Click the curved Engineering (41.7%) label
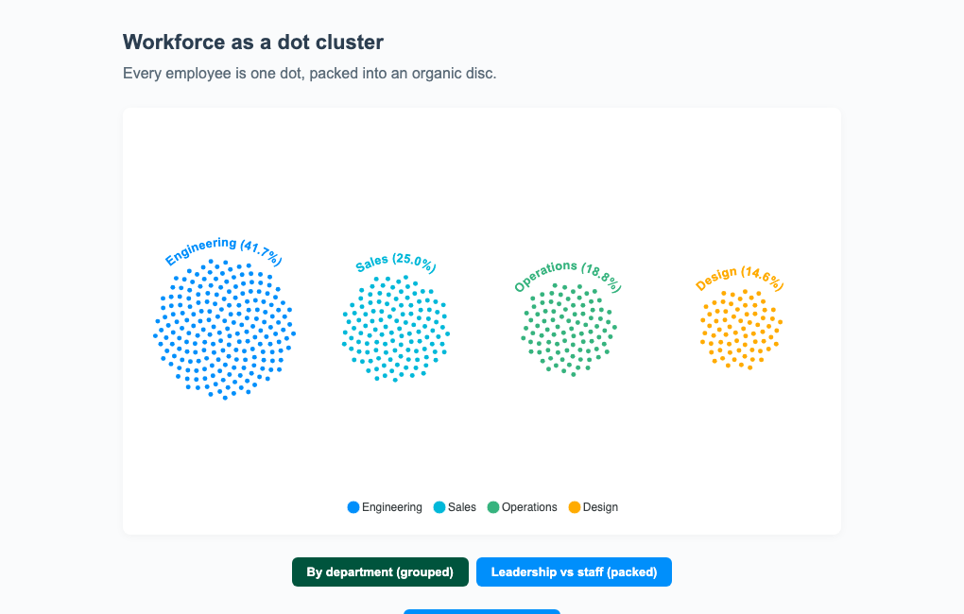 [224, 250]
